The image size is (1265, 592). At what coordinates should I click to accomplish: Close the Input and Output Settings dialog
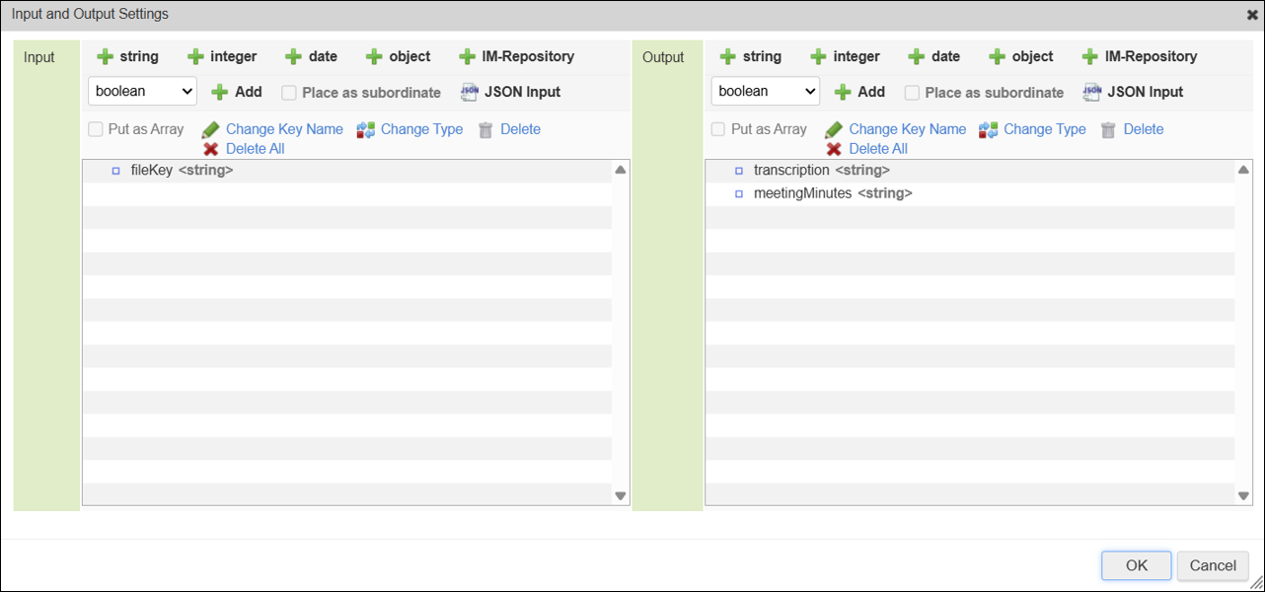coord(1252,15)
